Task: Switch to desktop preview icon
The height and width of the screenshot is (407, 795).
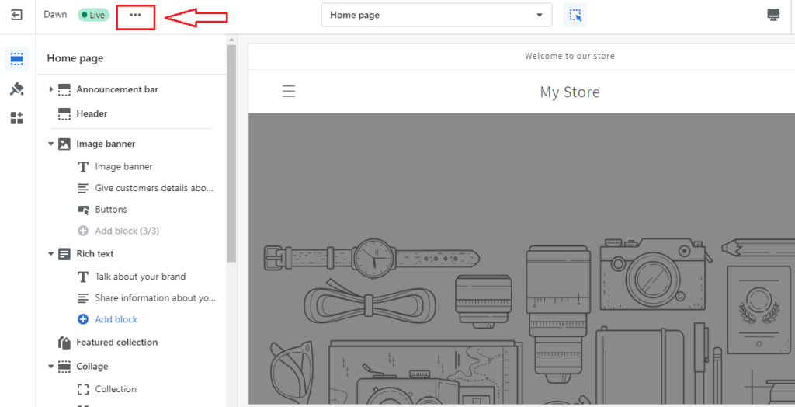Action: point(772,15)
